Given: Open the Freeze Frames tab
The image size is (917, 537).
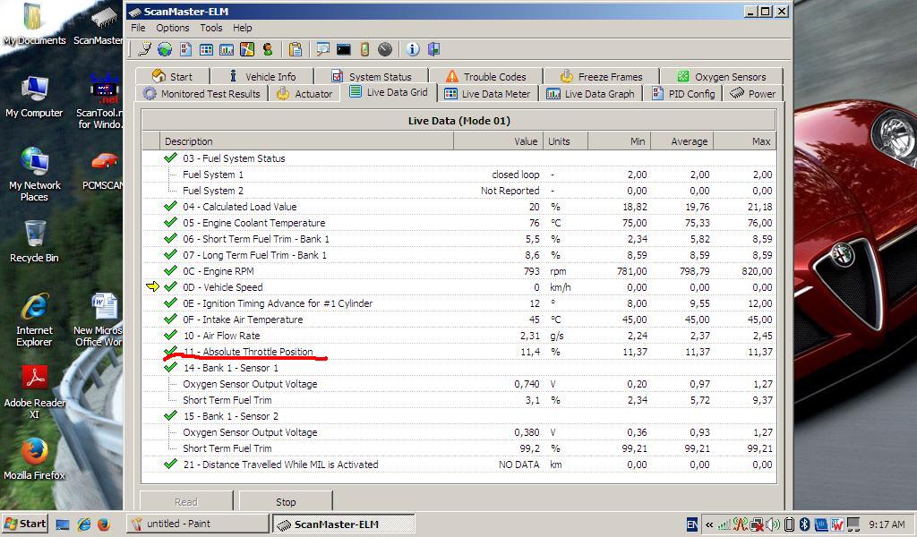Looking at the screenshot, I should 601,77.
